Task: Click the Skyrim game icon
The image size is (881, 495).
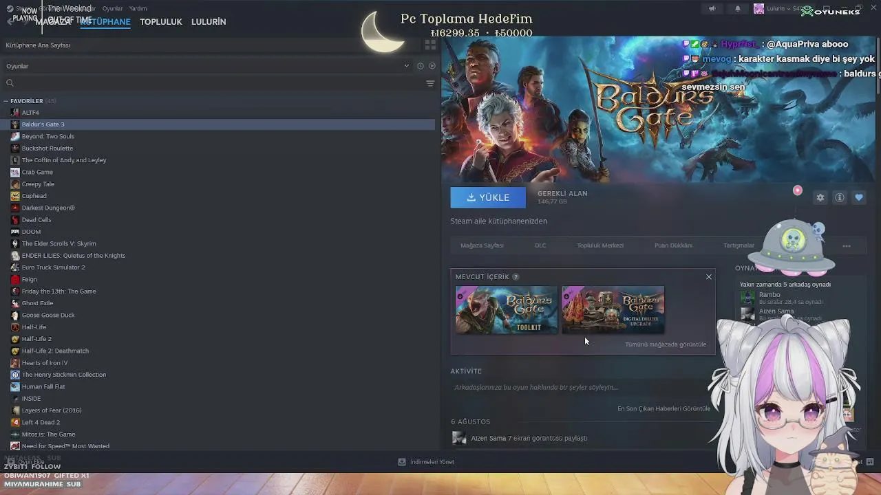Action: (x=15, y=243)
